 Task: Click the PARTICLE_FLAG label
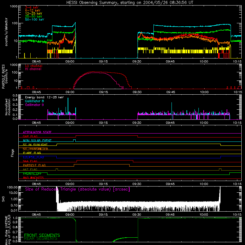point(34,165)
